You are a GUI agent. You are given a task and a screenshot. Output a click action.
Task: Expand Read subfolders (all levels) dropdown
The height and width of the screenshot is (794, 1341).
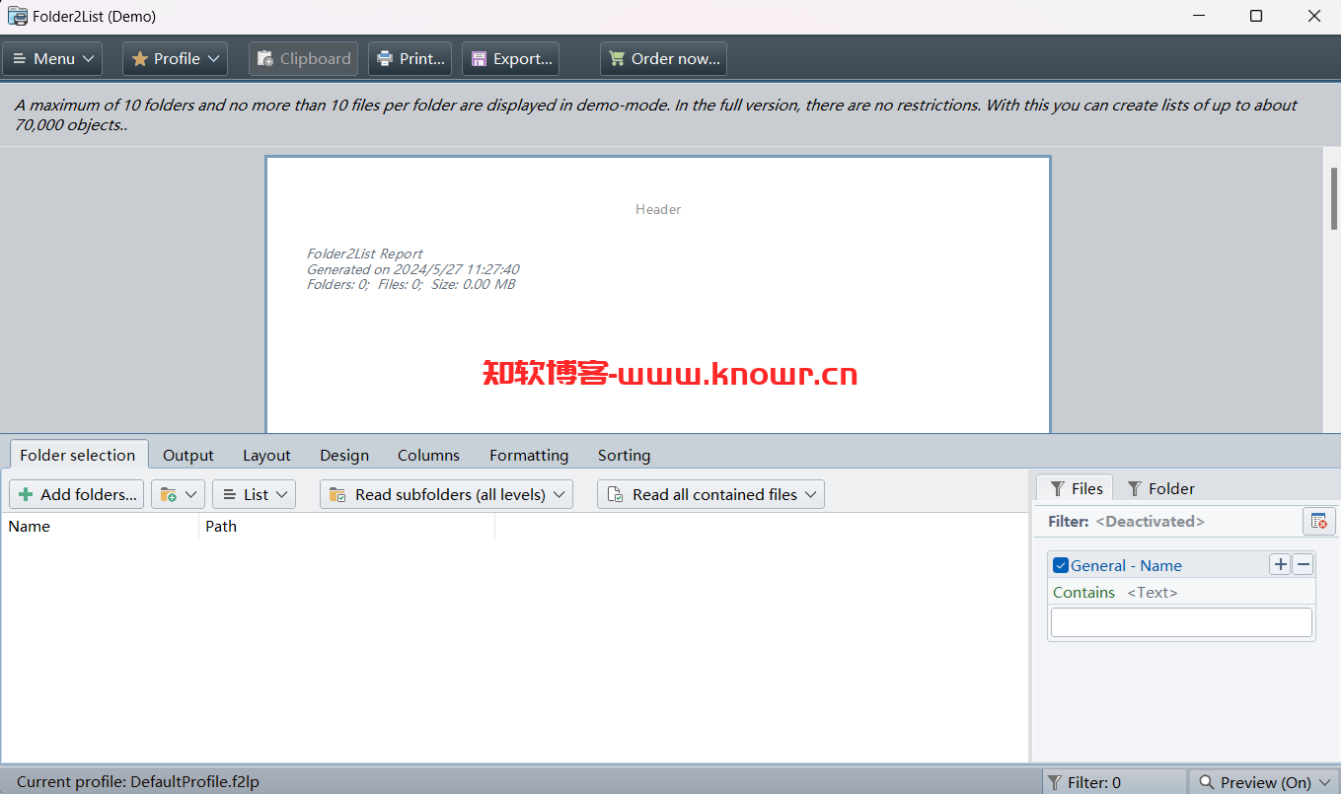coord(446,494)
